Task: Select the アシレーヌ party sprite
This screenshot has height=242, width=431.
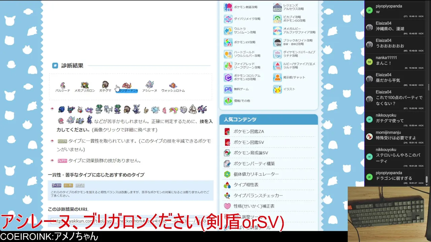Action: point(150,85)
